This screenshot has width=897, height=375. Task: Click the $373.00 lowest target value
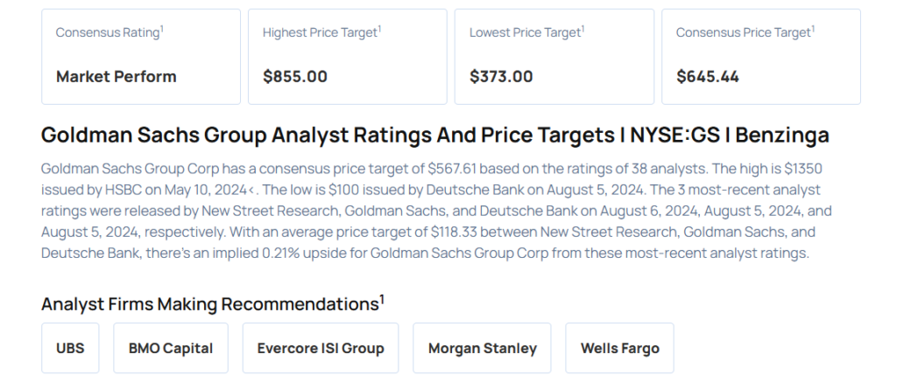pos(501,77)
